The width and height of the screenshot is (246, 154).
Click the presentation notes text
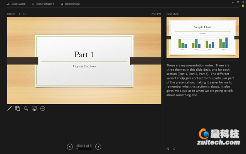pyautogui.click(x=200, y=80)
